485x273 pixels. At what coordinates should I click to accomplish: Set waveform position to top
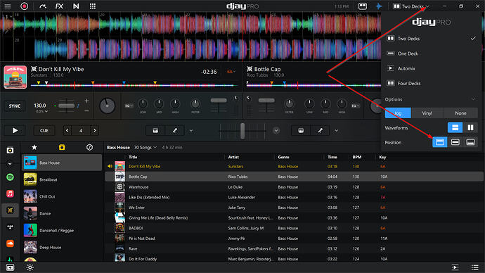coord(440,142)
